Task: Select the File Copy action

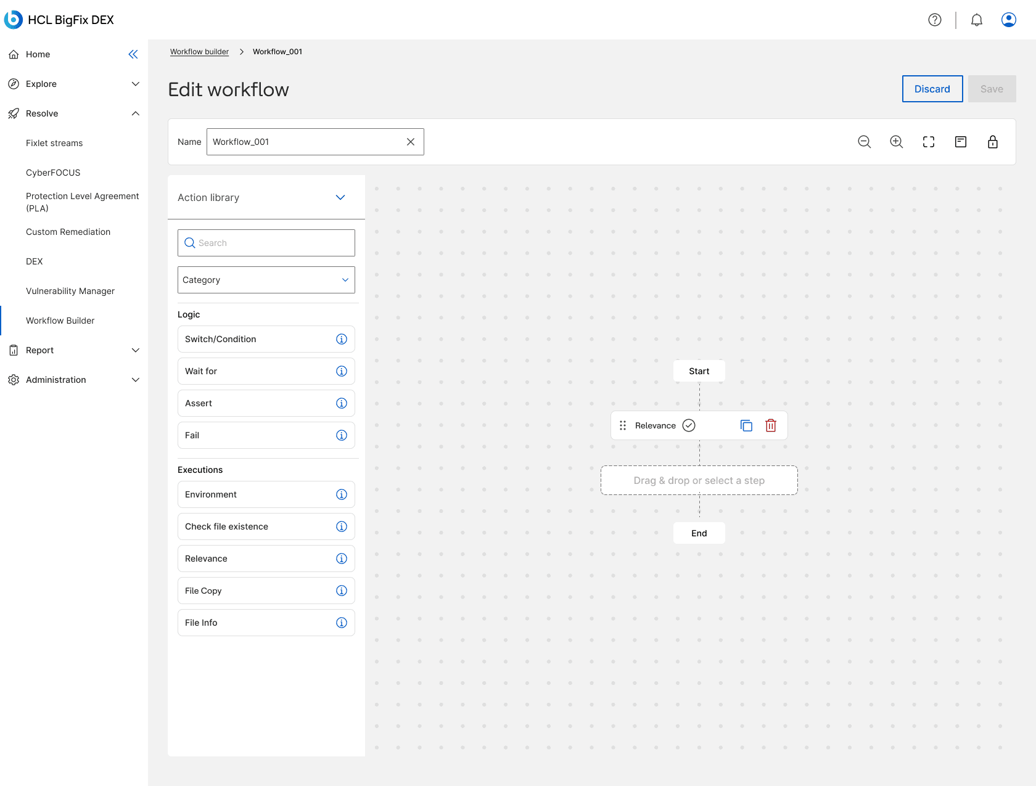Action: (x=266, y=591)
